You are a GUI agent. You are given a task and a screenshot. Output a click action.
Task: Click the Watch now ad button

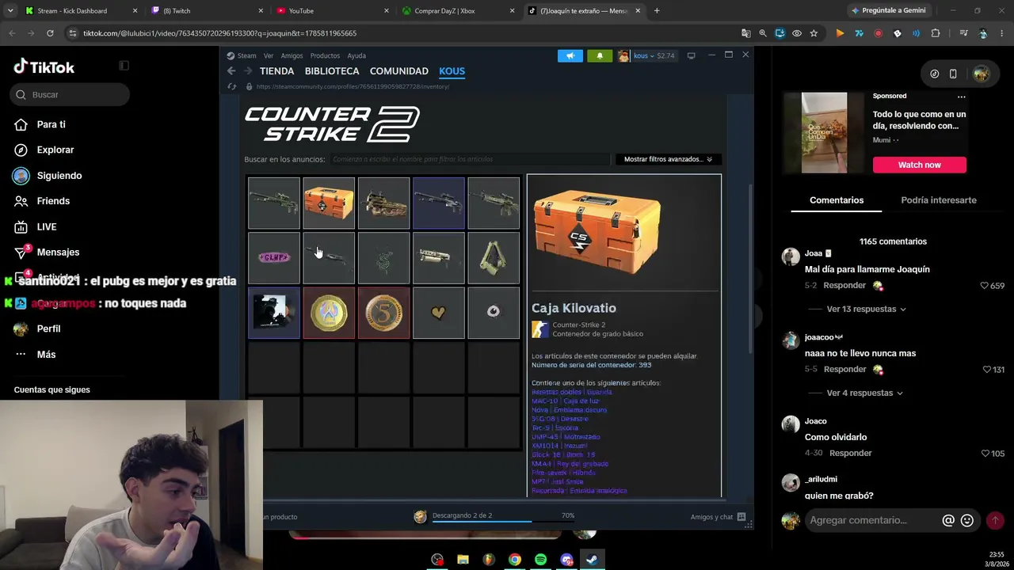click(x=920, y=165)
